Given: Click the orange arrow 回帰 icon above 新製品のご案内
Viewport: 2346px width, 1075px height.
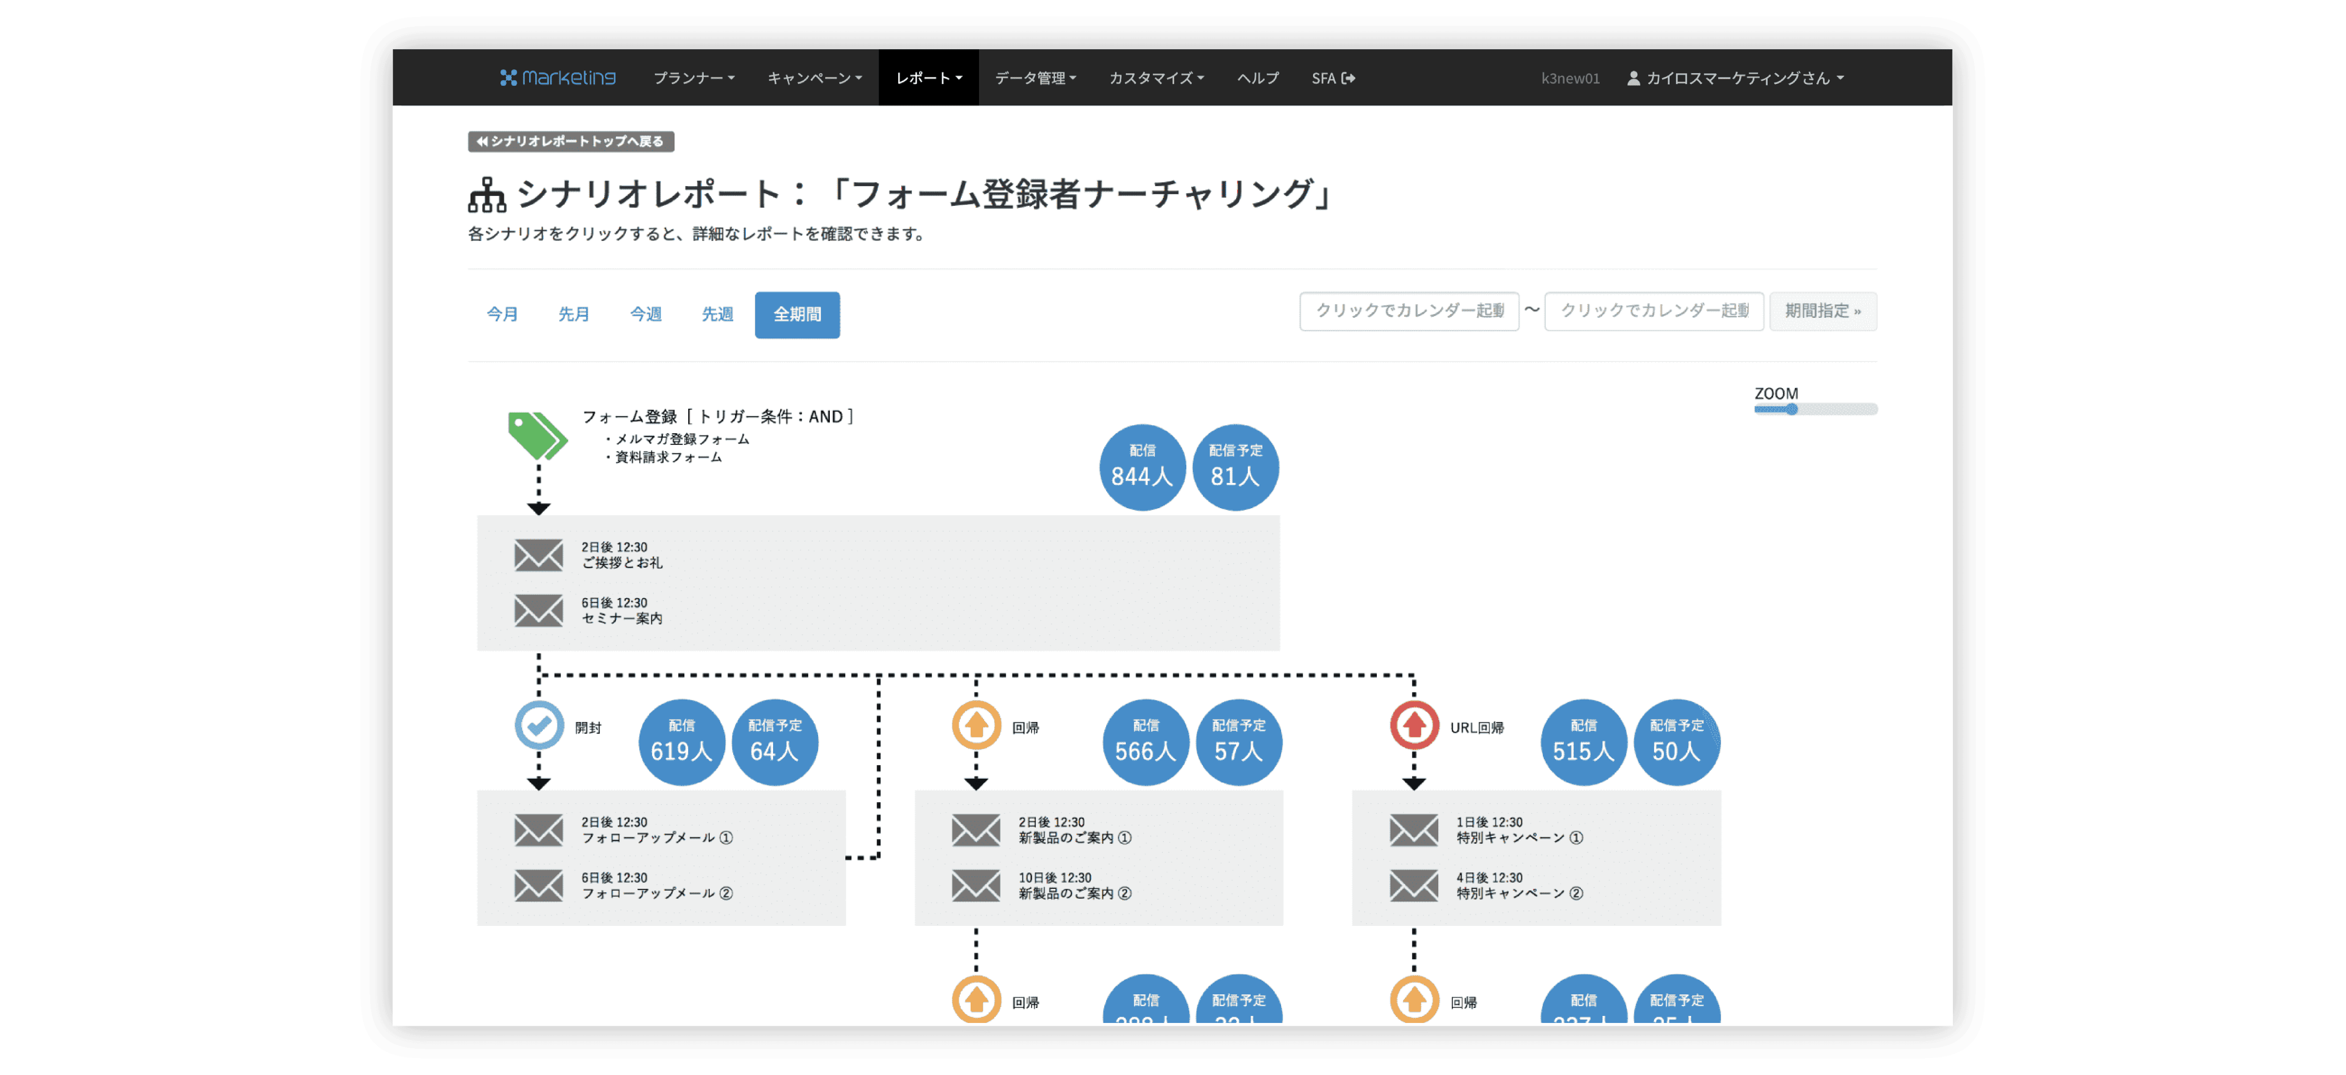Looking at the screenshot, I should (976, 725).
